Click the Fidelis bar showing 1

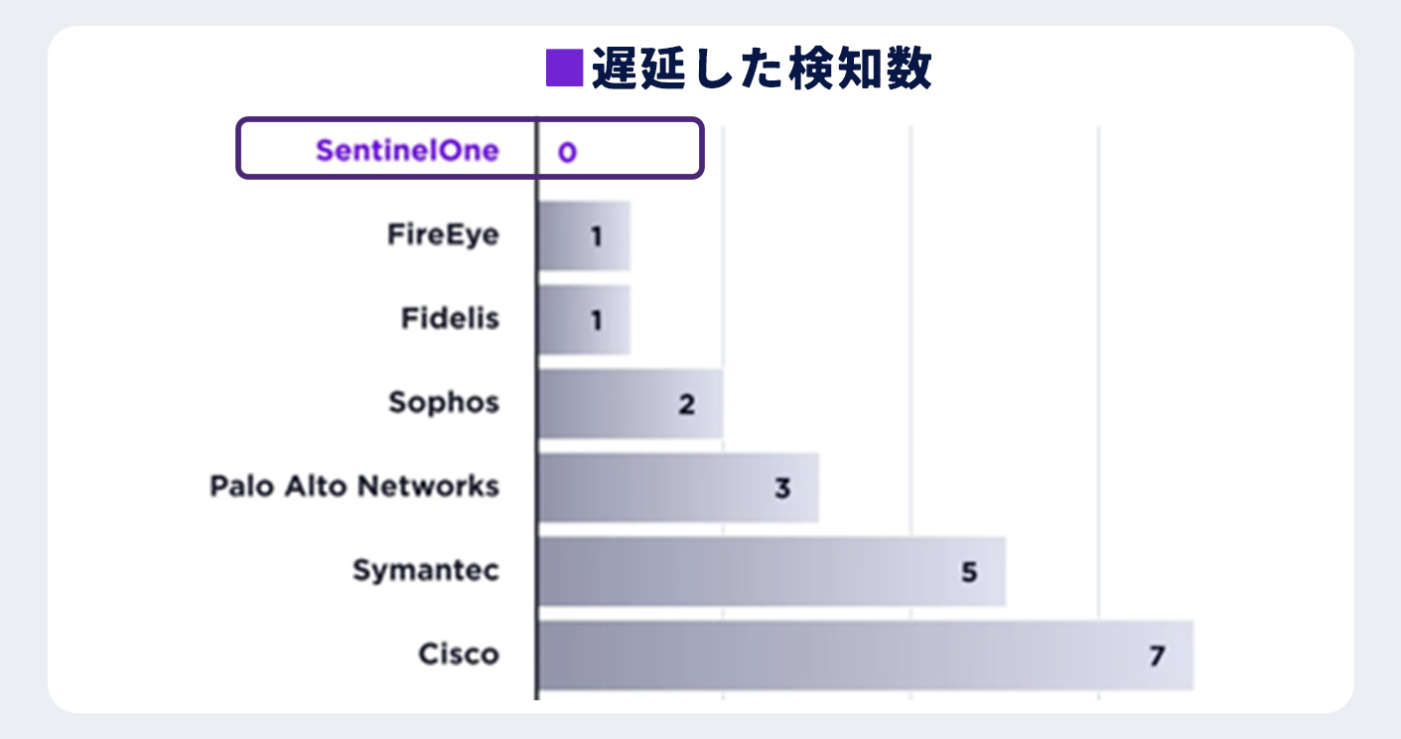point(585,320)
